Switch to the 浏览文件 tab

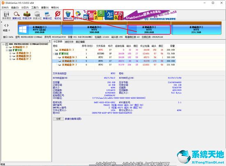click(69, 42)
